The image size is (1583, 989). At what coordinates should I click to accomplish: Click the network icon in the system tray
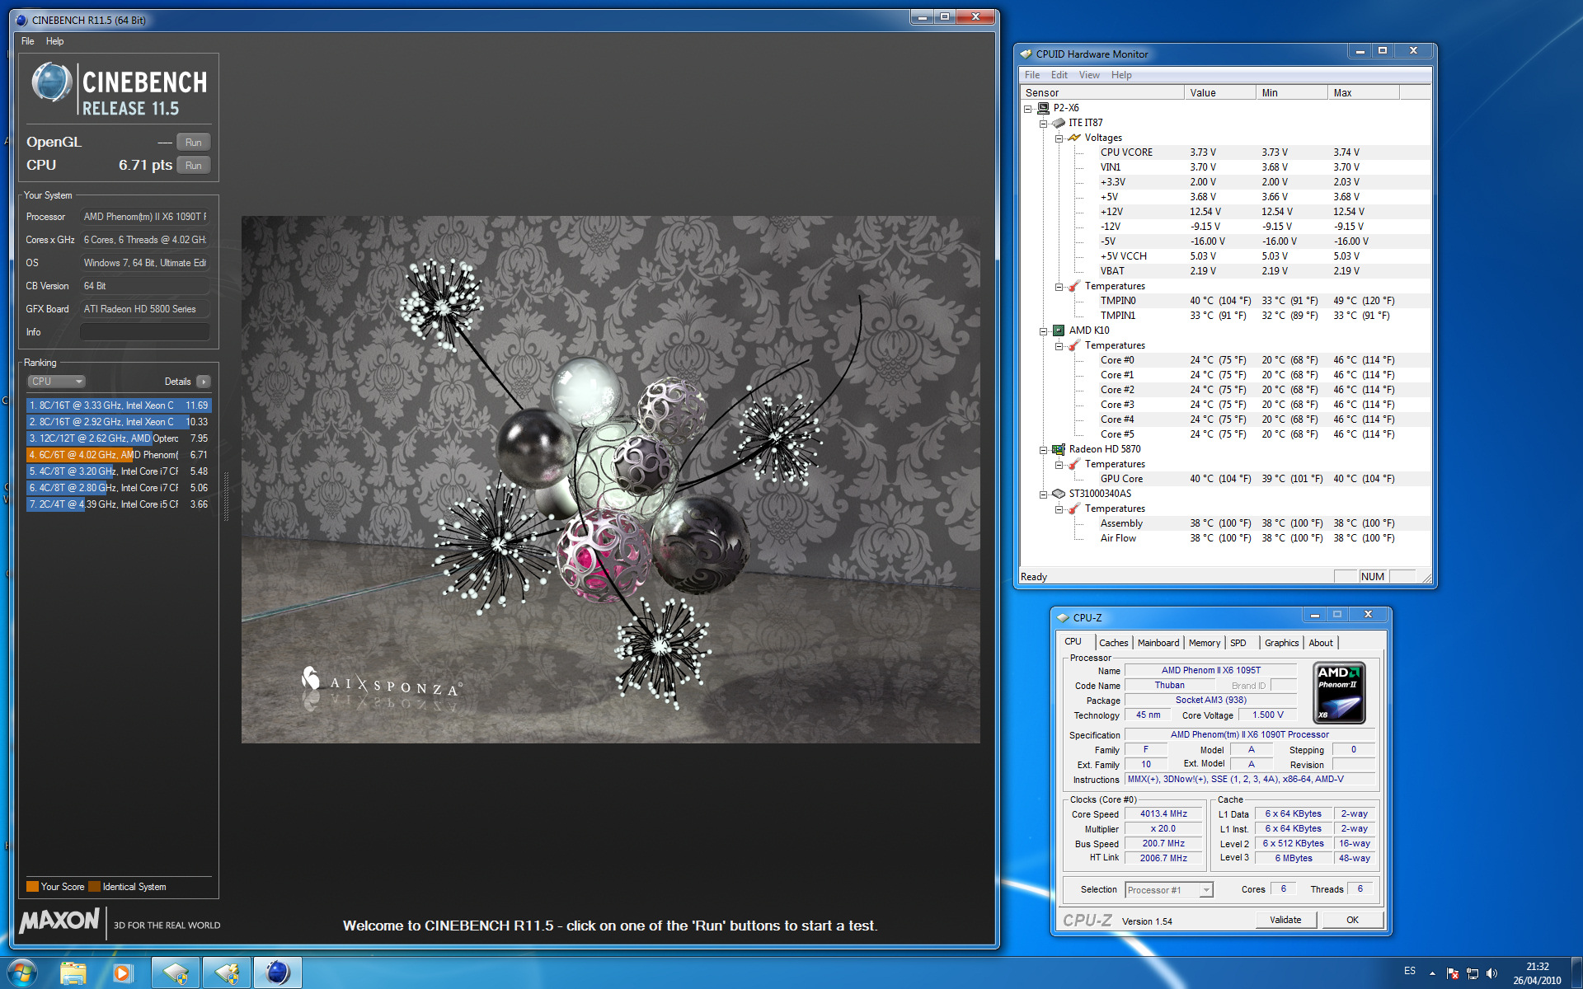click(1473, 973)
